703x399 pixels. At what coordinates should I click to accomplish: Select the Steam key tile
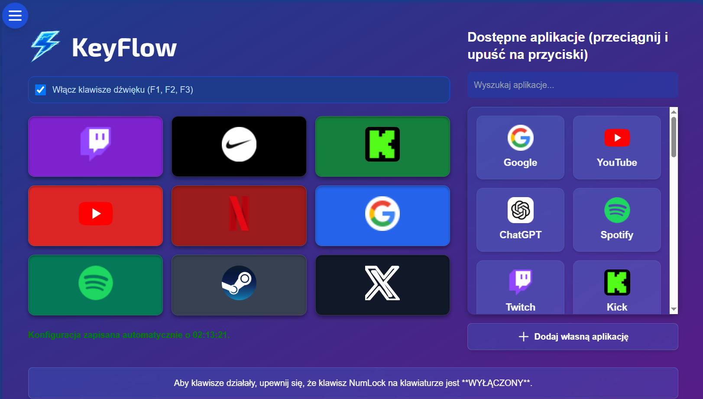pyautogui.click(x=239, y=285)
